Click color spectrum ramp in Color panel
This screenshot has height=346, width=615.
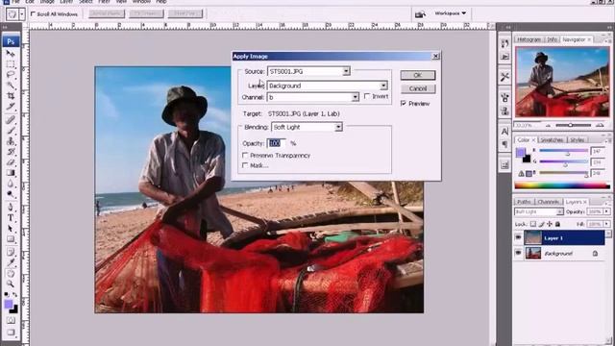562,185
